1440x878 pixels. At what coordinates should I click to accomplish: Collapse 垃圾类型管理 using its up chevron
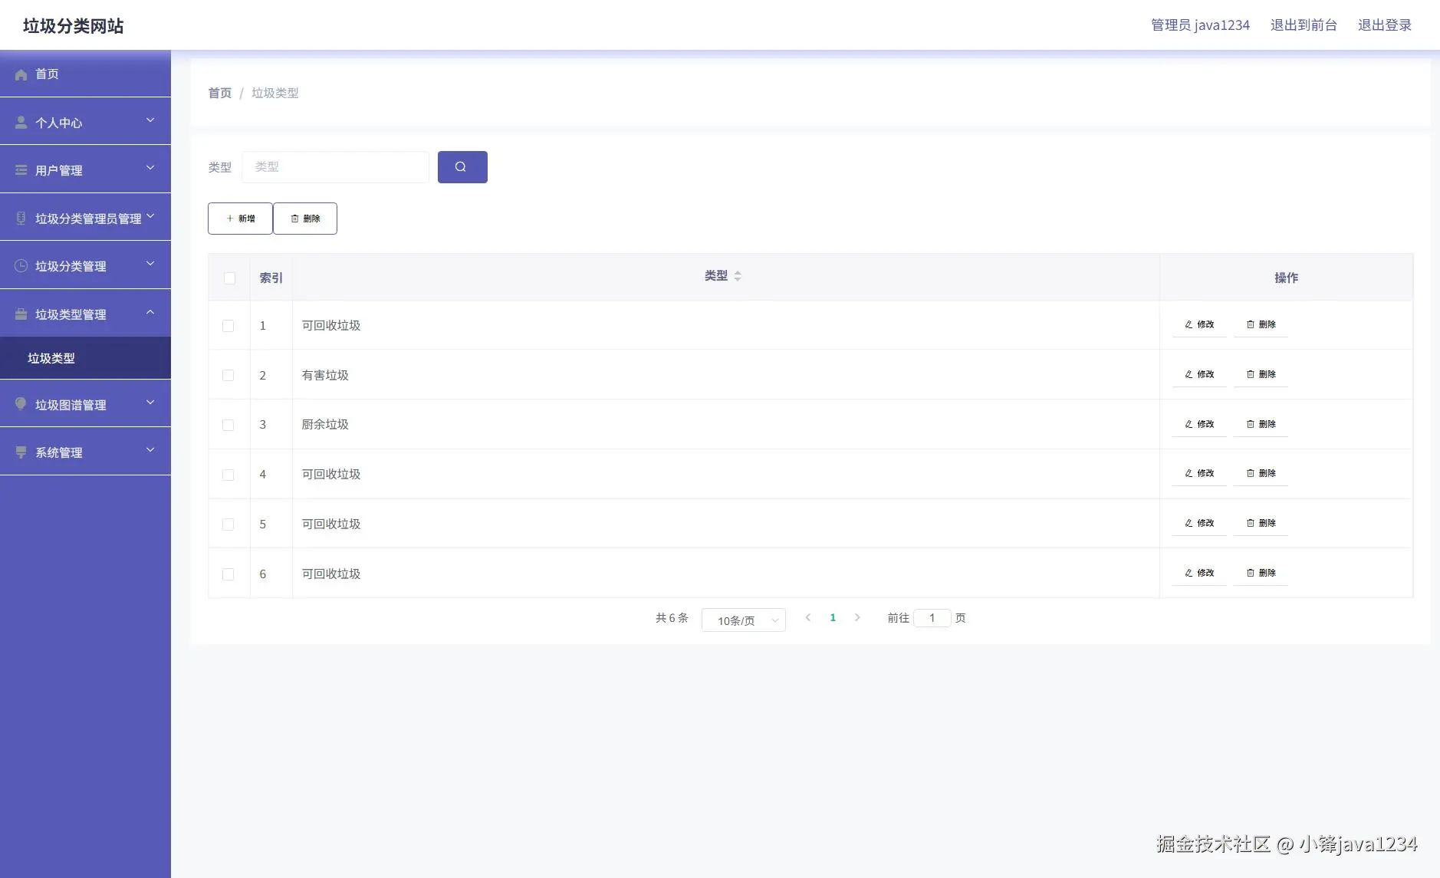150,312
